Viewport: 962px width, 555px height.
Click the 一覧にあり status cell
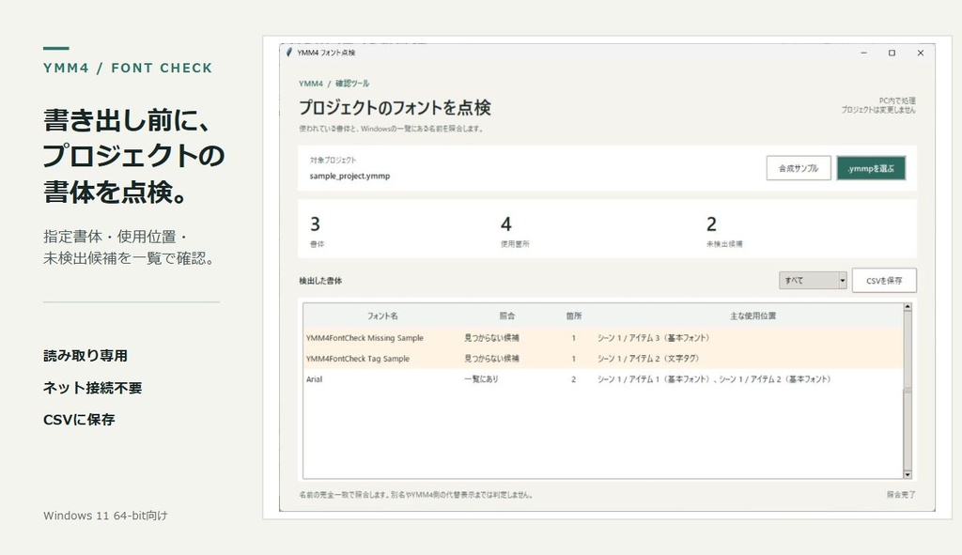[481, 379]
